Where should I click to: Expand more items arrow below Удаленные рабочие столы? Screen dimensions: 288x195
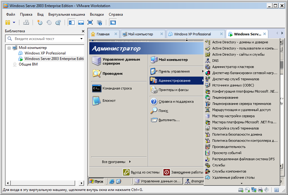241,183
